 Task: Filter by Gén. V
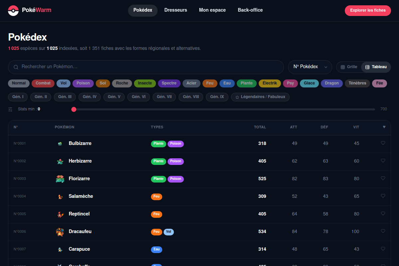point(114,97)
